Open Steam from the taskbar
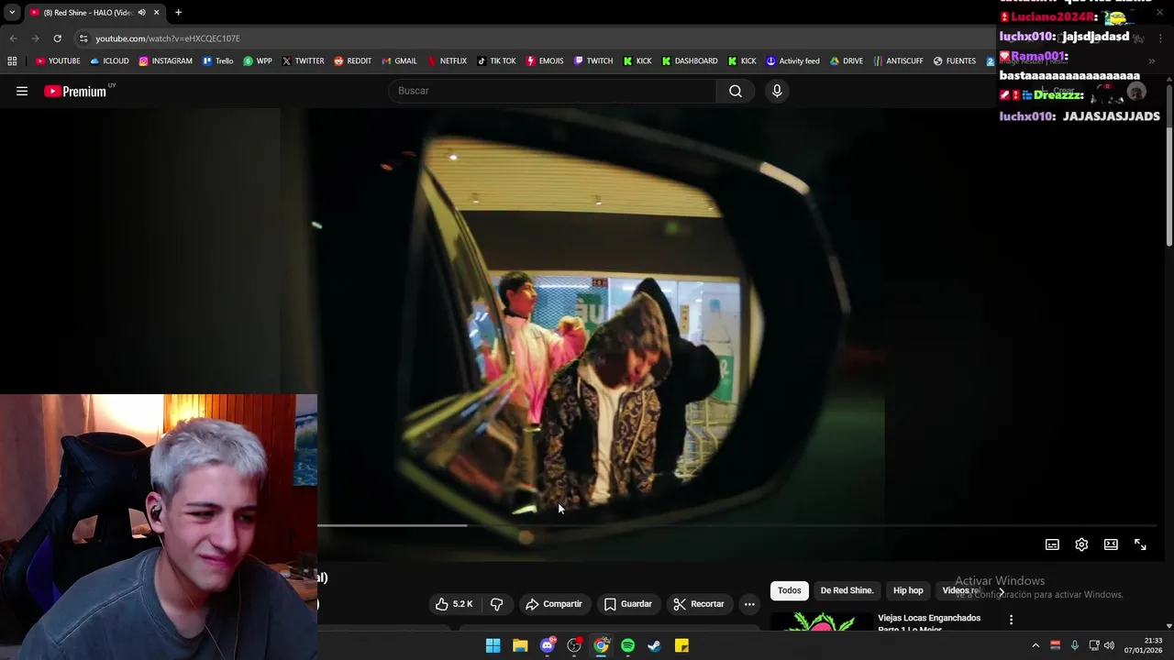Screen dimensions: 1174x660 654,645
